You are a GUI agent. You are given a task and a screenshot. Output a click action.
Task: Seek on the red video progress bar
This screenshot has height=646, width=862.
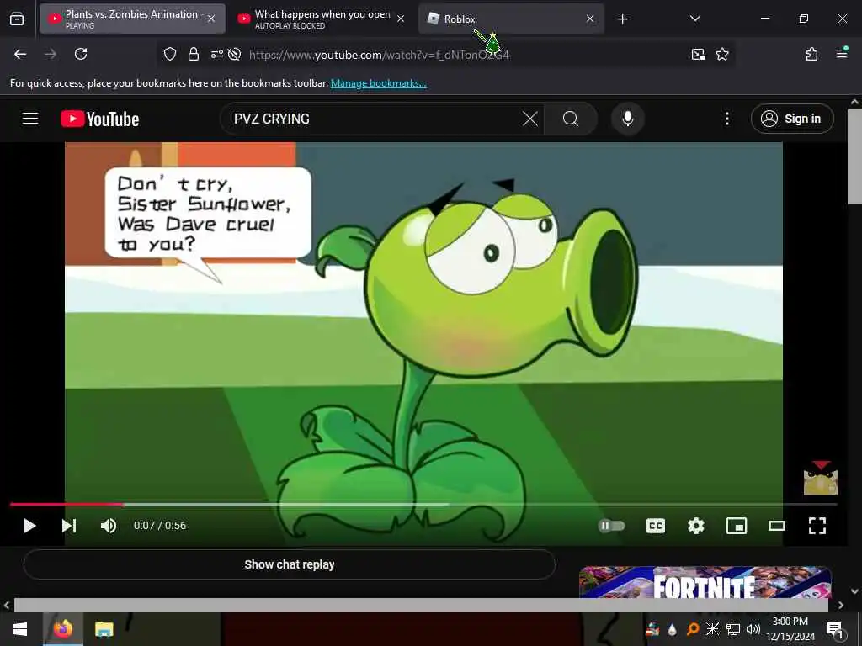point(423,504)
